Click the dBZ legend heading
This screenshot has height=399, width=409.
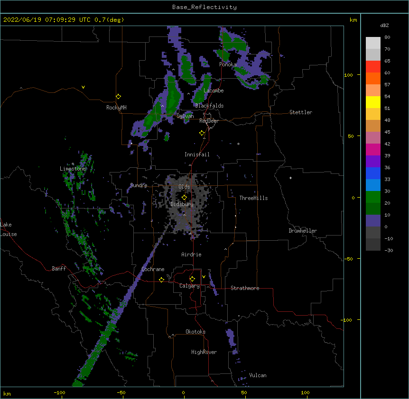(384, 25)
